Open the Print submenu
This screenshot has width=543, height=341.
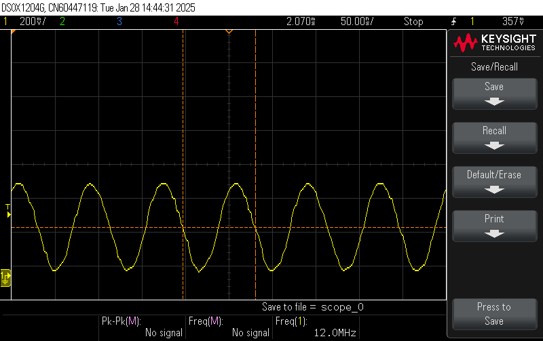[494, 226]
